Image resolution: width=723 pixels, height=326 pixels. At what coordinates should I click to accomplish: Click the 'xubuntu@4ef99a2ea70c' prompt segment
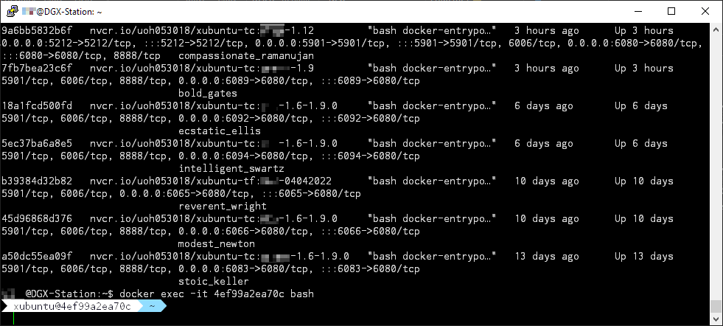coord(71,306)
